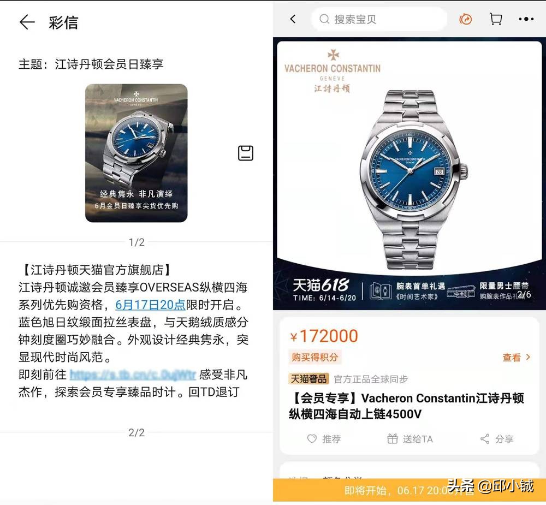The image size is (546, 505).
Task: Tap the orange share-reward icon
Action: 466,19
